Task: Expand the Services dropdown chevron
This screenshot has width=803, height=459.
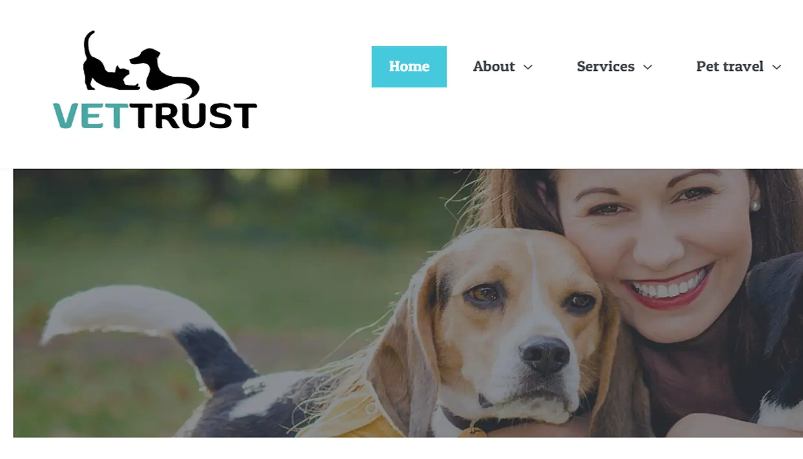Action: [x=648, y=67]
